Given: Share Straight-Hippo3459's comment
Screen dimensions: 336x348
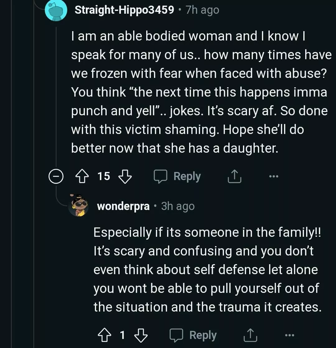Looking at the screenshot, I should (x=235, y=177).
